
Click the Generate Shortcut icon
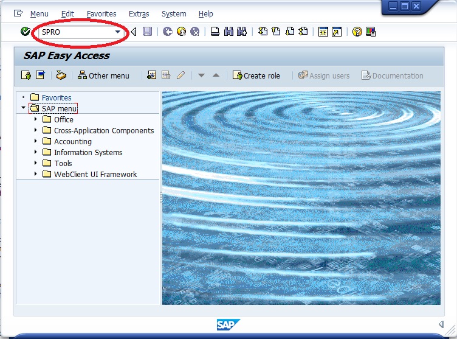(337, 32)
